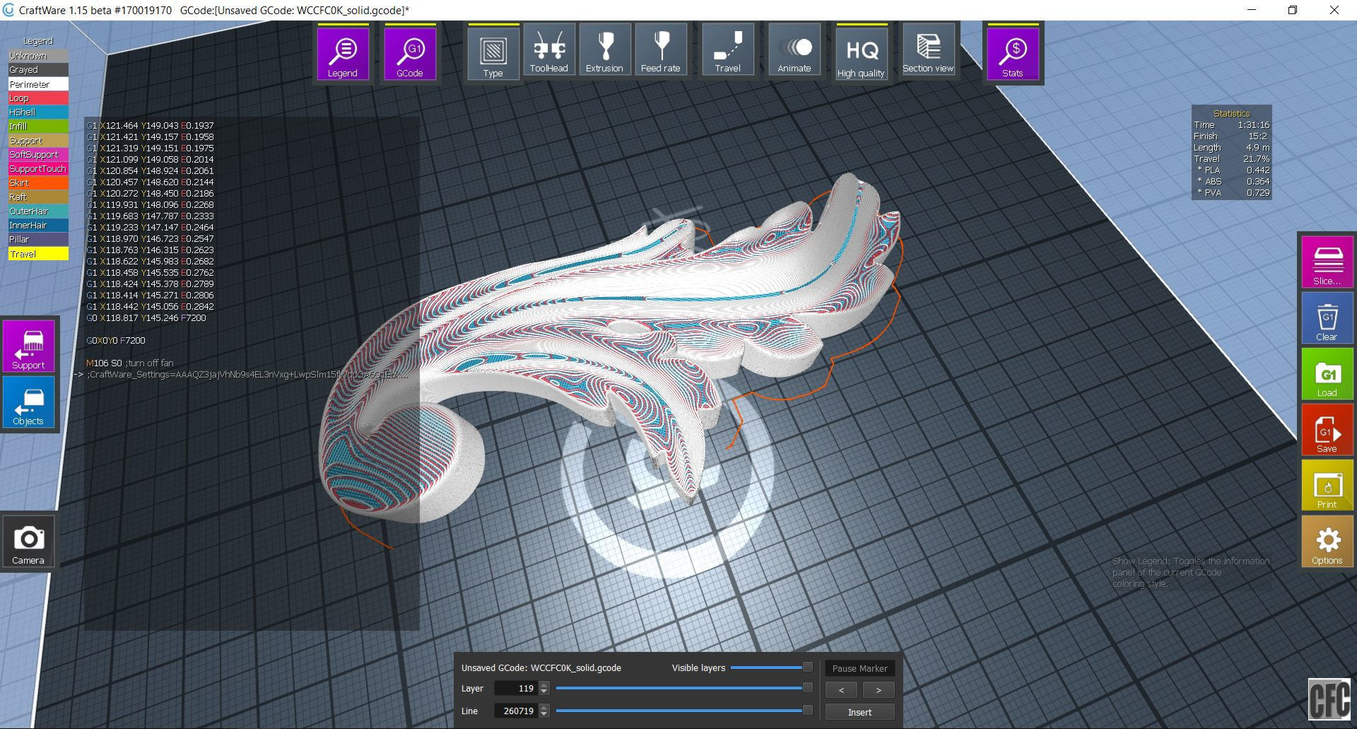Screen dimensions: 1357x729
Task: Click the GCode line 'M106 S0 ;turn off fan'
Action: pyautogui.click(x=130, y=363)
